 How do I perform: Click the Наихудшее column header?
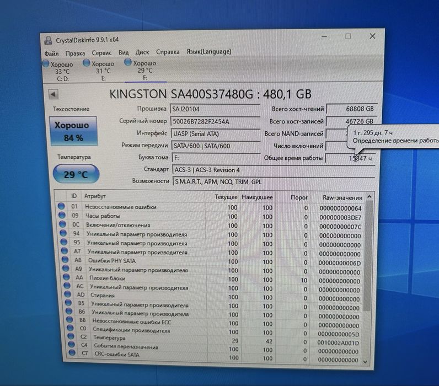coord(257,197)
